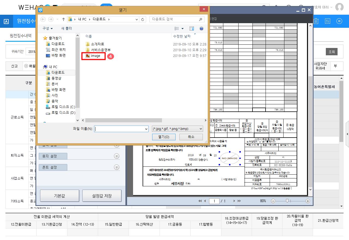349x240 pixels.
Task: Select 바탕 화면 under 내 PC
Action: point(58,90)
